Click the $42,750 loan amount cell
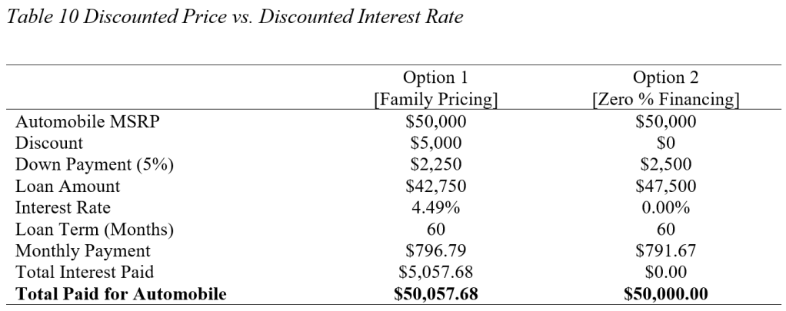 (x=436, y=185)
